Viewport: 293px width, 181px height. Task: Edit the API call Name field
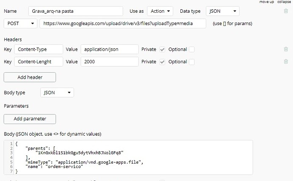pyautogui.click(x=76, y=11)
